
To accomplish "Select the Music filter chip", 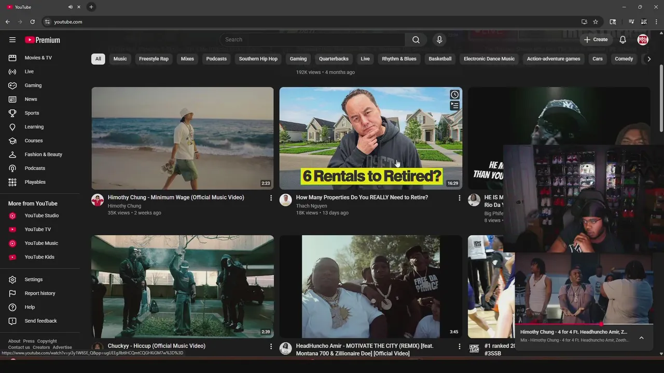I will pyautogui.click(x=120, y=59).
